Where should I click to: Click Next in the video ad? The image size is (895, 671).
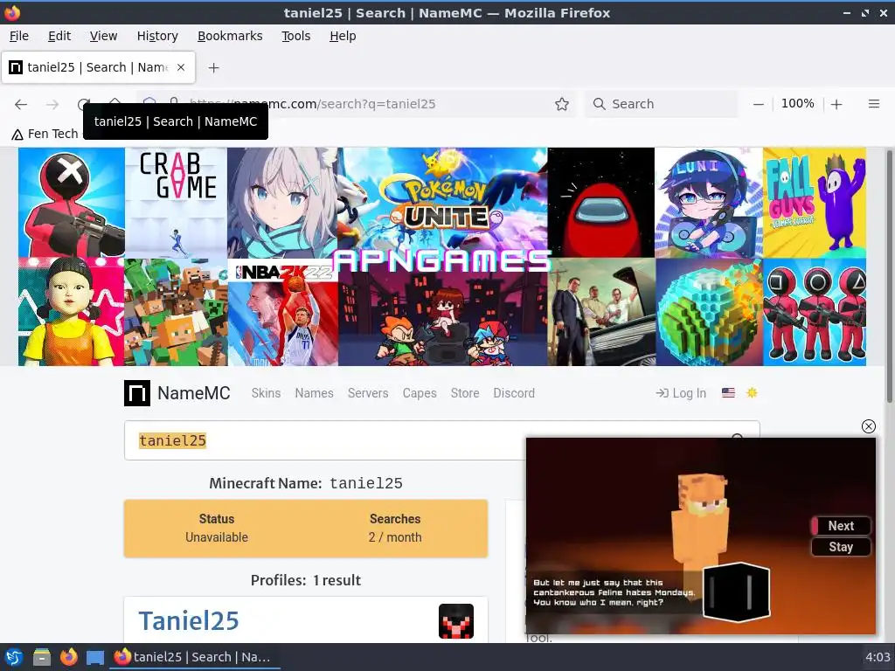click(841, 525)
